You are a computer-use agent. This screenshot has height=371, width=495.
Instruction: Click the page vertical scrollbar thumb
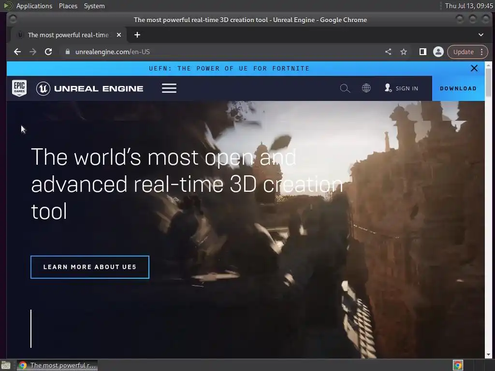(488, 83)
